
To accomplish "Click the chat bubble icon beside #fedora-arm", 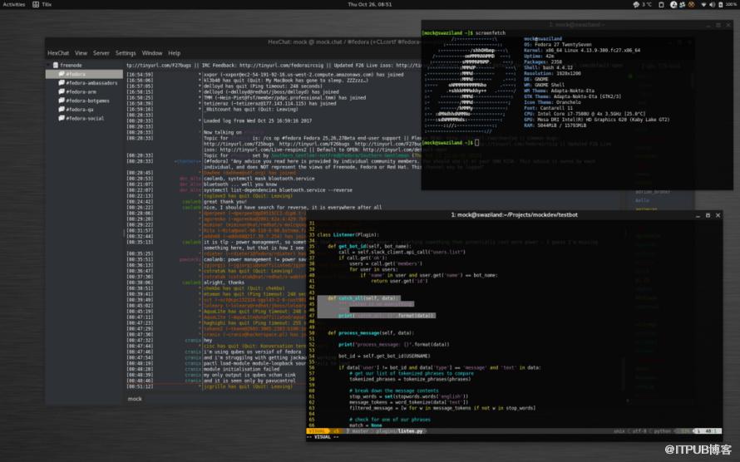I will [x=62, y=91].
